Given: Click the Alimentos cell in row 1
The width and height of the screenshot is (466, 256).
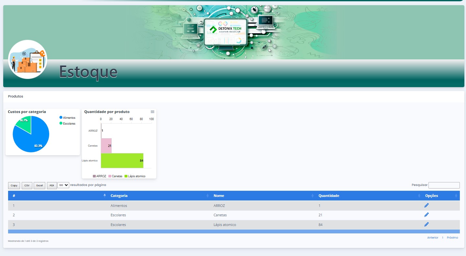Looking at the screenshot, I should [159, 206].
